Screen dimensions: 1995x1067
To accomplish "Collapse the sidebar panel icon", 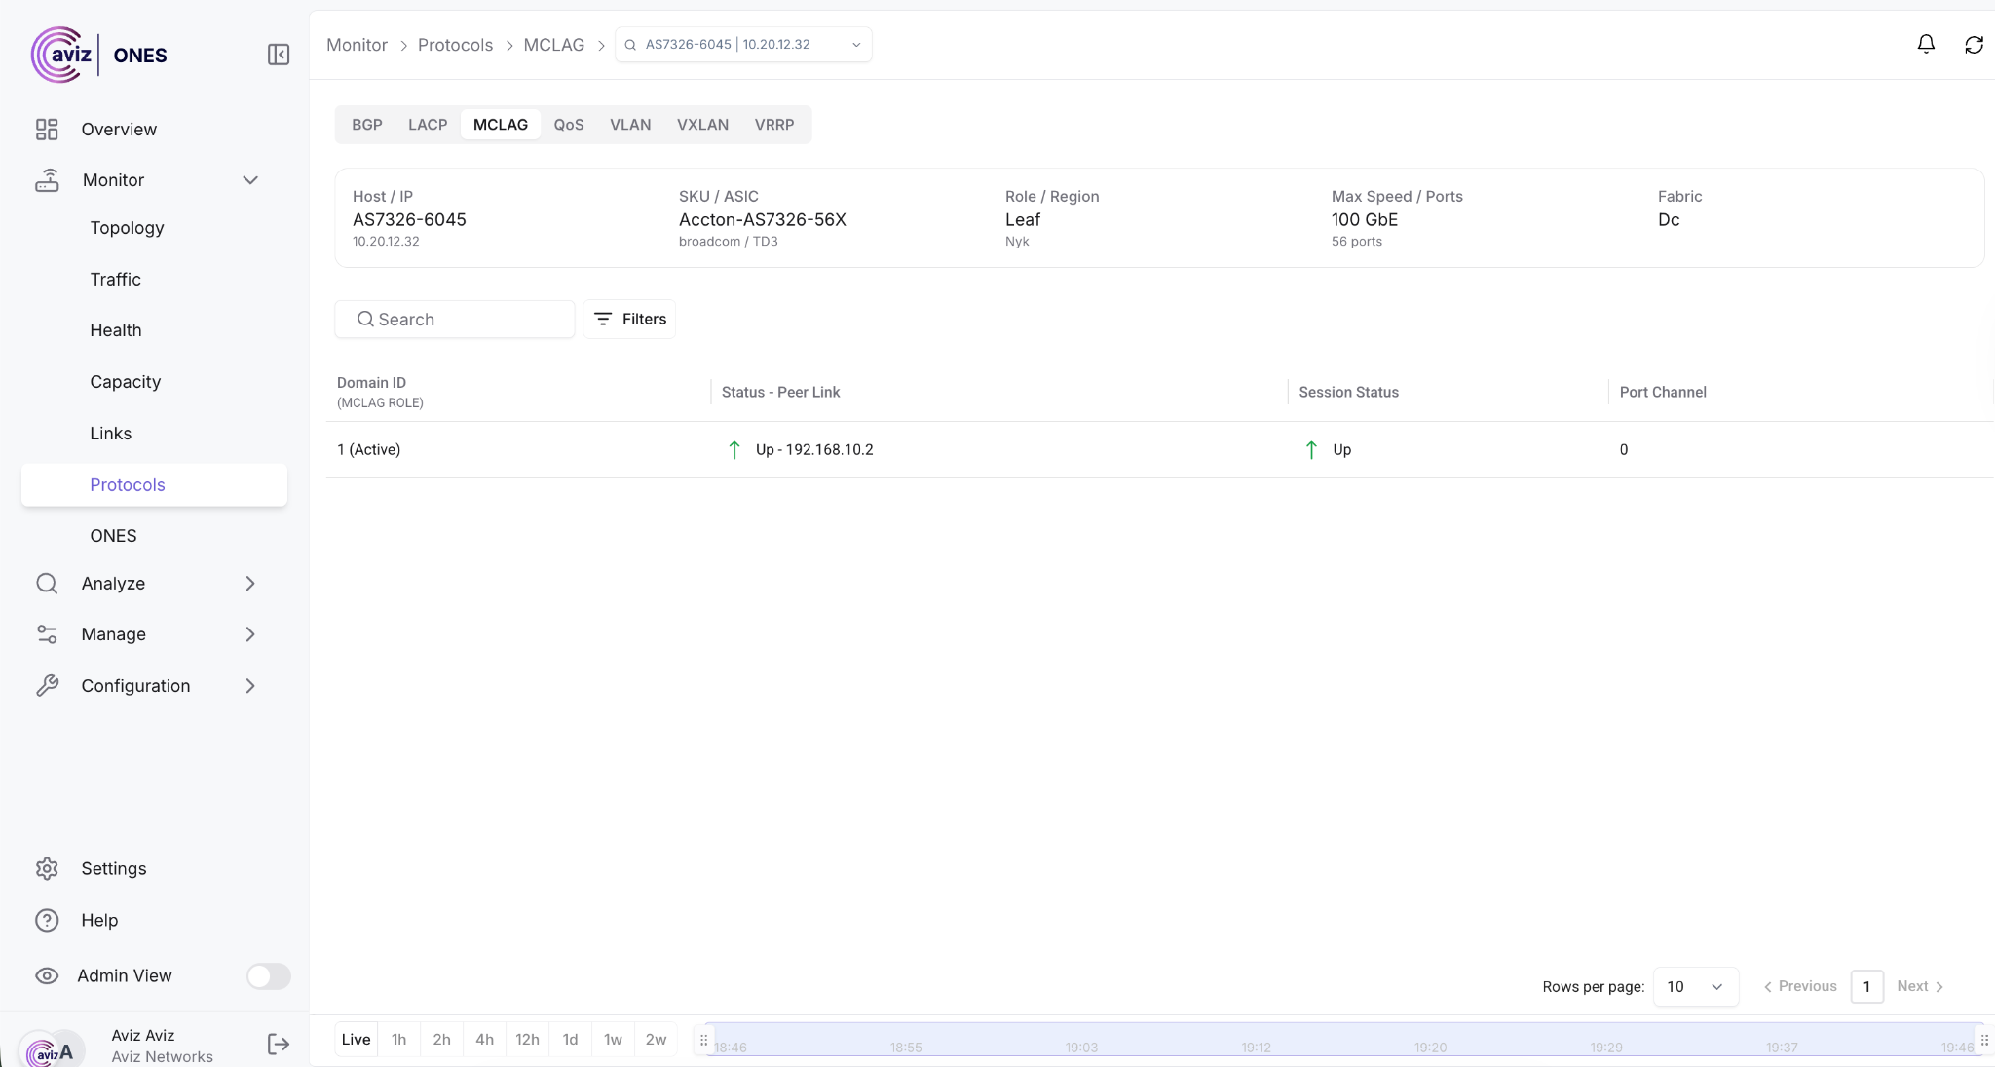I will click(x=279, y=55).
